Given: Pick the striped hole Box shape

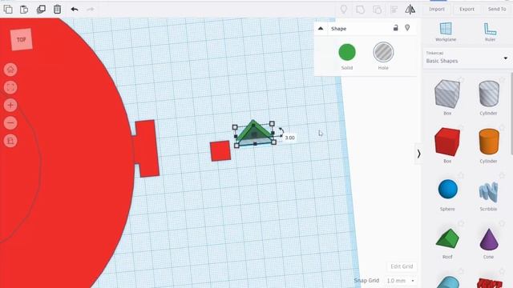Looking at the screenshot, I should click(447, 94).
